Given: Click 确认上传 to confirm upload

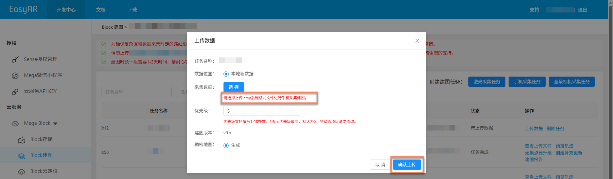Looking at the screenshot, I should click(407, 165).
